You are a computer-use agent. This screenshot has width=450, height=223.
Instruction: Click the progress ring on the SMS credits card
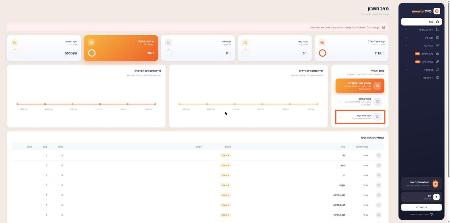[x=92, y=53]
